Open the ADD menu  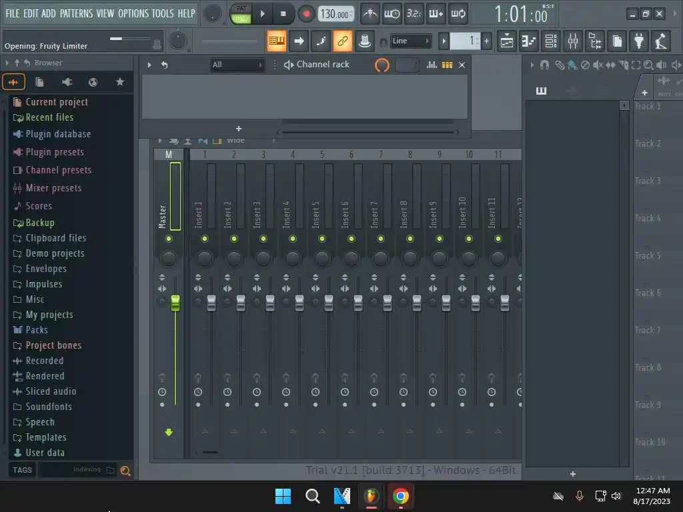point(48,13)
